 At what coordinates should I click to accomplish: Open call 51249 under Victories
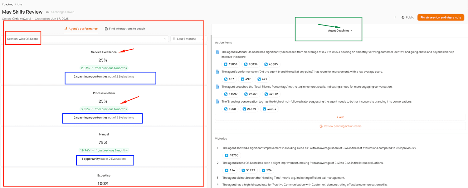(x=248, y=170)
